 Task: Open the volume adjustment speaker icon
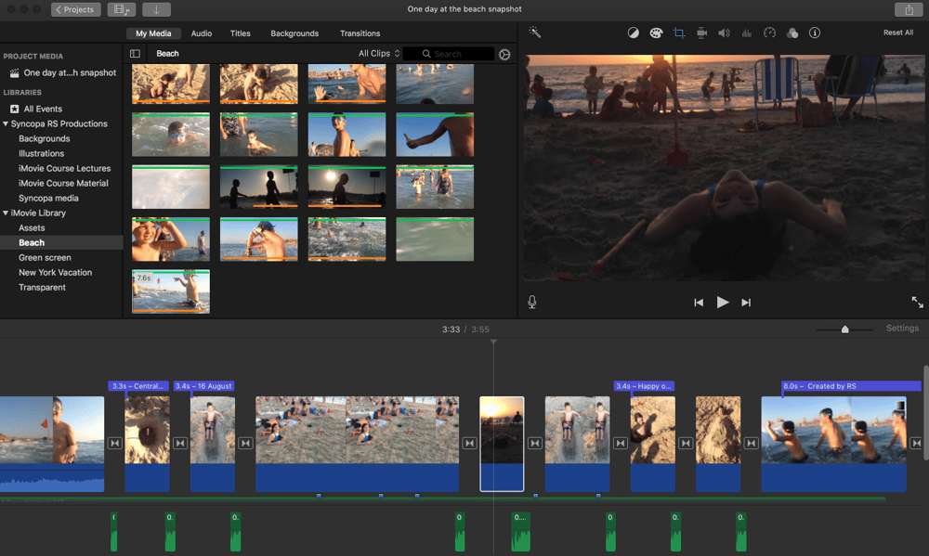[x=724, y=33]
